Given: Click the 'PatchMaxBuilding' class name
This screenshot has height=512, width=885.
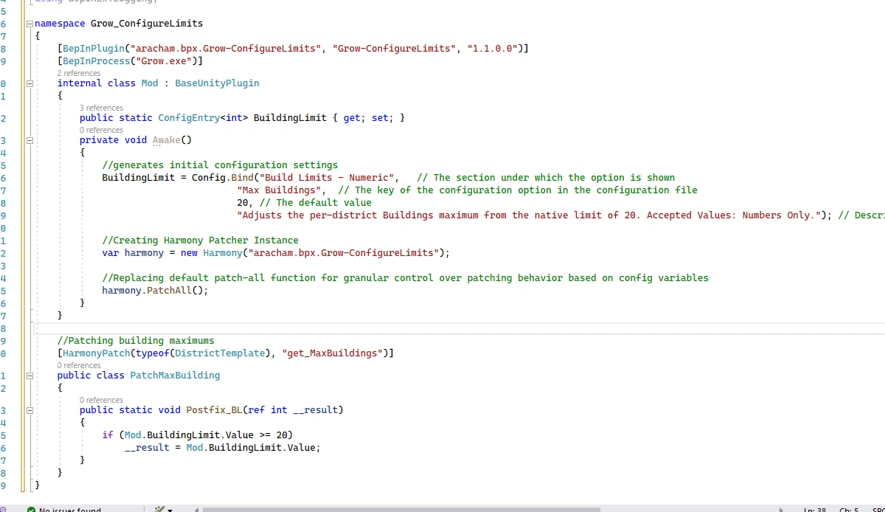Looking at the screenshot, I should 175,376.
